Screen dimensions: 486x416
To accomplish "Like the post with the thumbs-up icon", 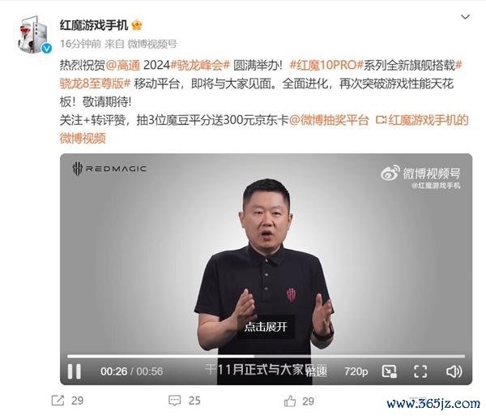I will 290,401.
